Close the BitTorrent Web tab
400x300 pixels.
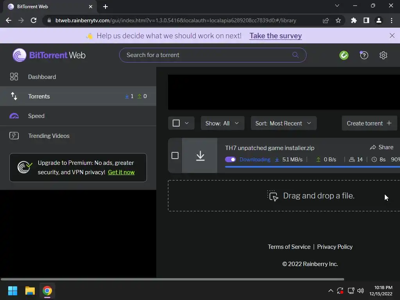coord(91,7)
